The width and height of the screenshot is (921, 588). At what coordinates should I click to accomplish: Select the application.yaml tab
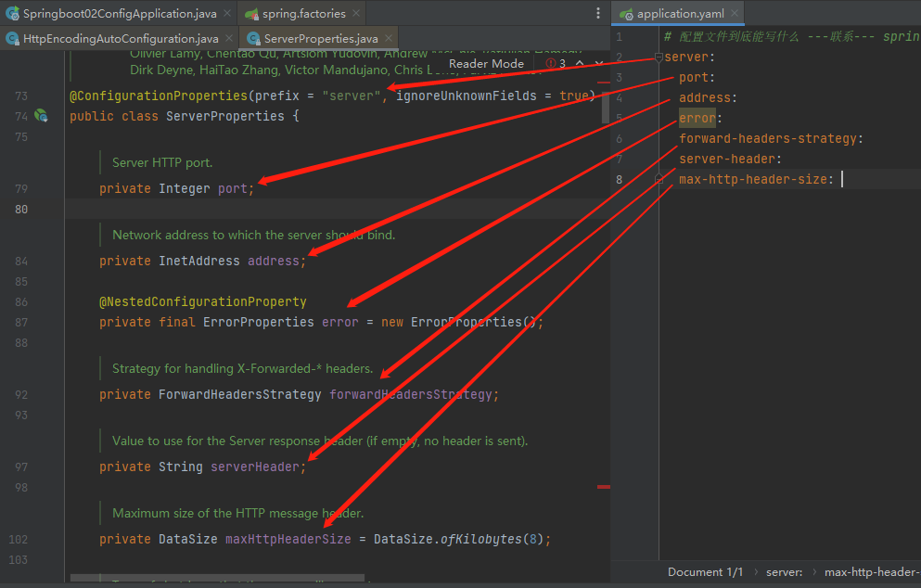point(680,13)
